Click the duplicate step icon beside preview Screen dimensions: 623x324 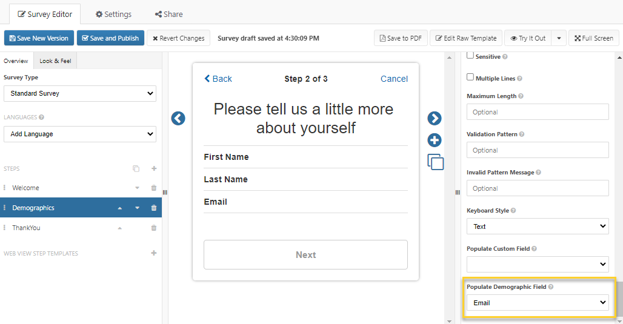tap(435, 162)
